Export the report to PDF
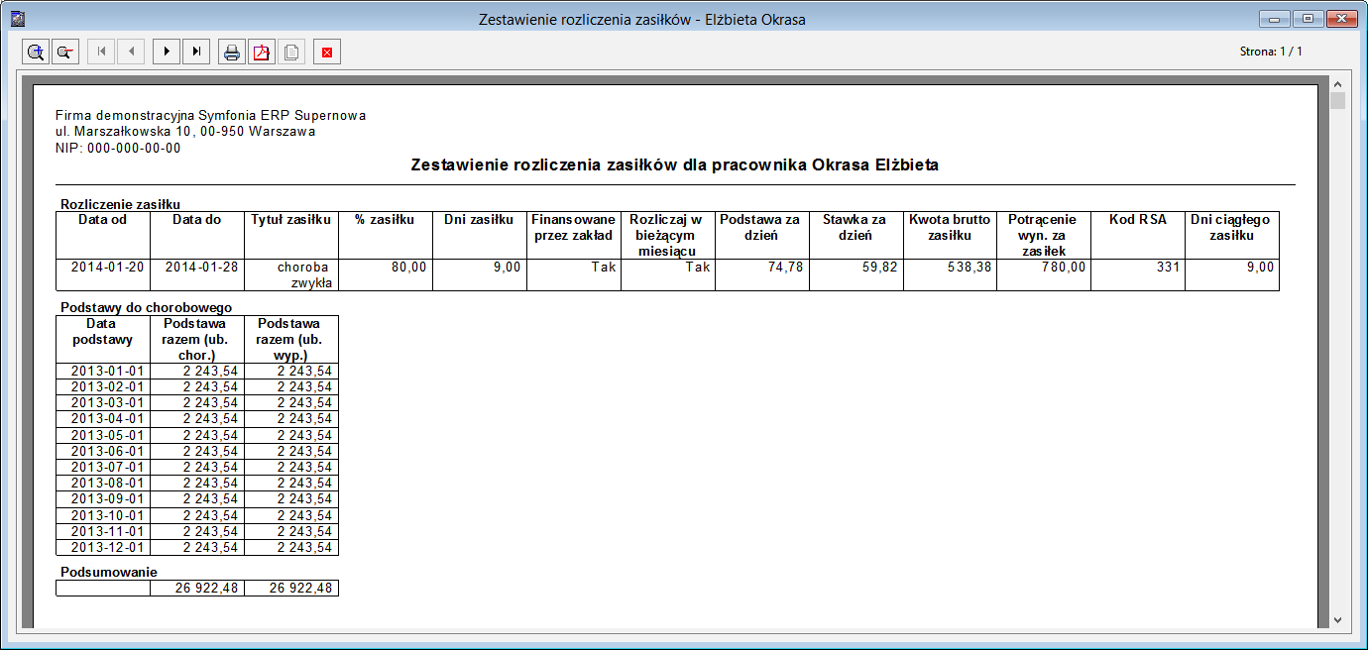1368x650 pixels. point(262,53)
